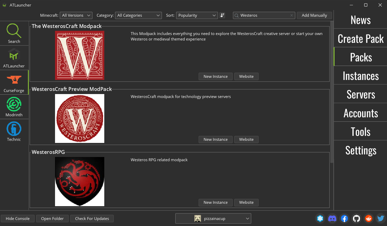Open the Twitter bird icon
387x226 pixels.
tap(380, 218)
